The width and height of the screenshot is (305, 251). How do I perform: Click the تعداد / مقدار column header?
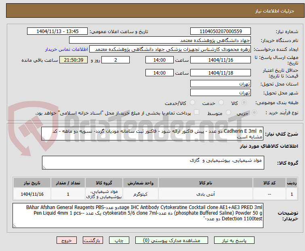coord(68,183)
